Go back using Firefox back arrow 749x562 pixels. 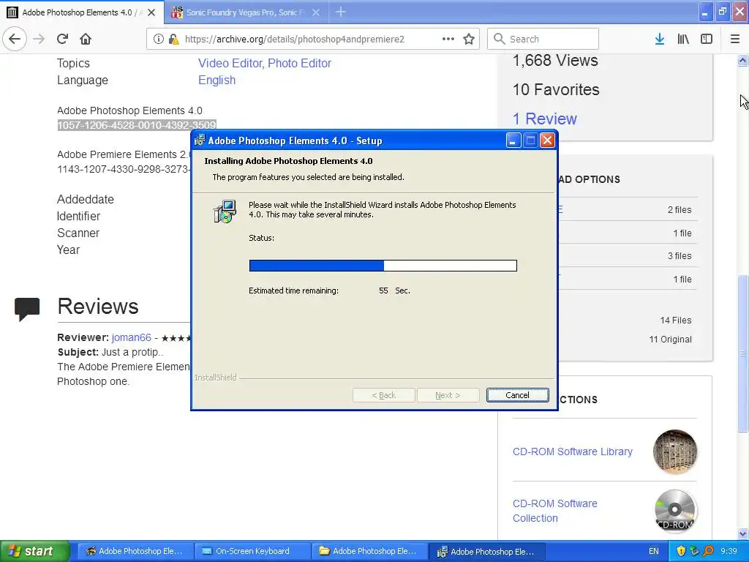pos(15,39)
